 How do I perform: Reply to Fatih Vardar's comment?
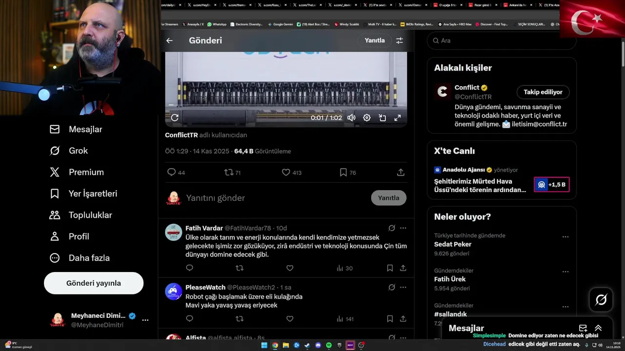[x=189, y=268]
